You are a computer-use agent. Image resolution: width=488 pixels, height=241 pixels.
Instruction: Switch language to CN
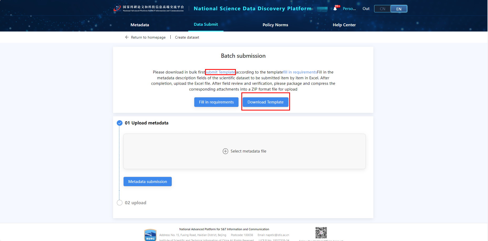(383, 9)
